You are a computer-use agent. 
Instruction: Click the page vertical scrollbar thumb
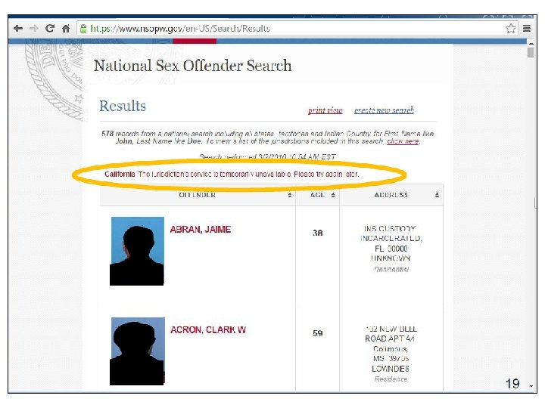pyautogui.click(x=530, y=53)
